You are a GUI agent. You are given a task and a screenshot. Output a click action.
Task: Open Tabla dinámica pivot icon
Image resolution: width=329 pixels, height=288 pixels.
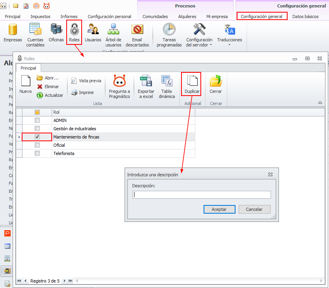coord(167,81)
